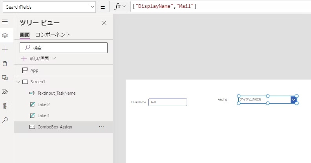Click the formula bar text
This screenshot has height=163, width=311.
point(165,7)
